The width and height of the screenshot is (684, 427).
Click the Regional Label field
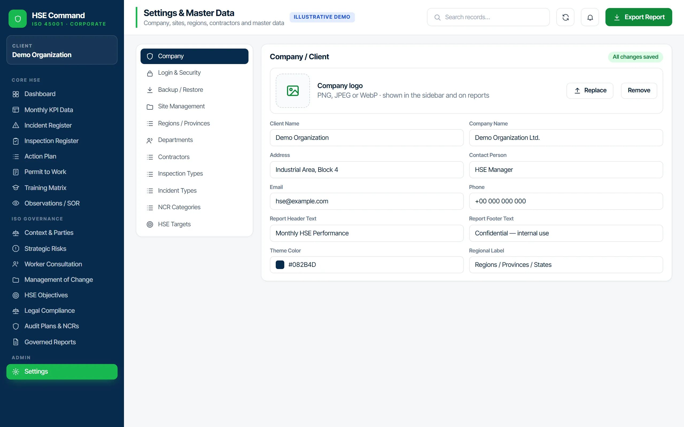tap(566, 265)
